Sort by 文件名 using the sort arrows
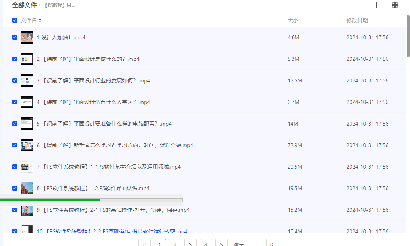 coord(40,20)
